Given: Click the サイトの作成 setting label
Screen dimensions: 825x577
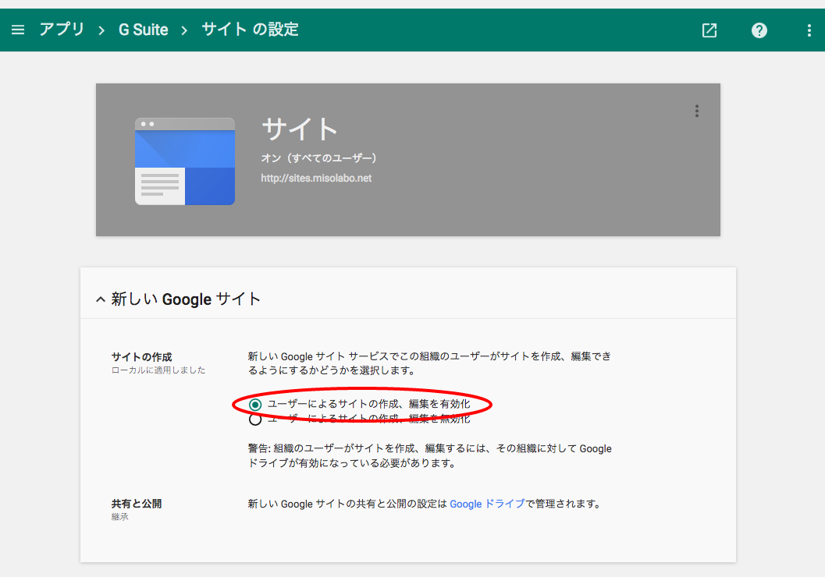Looking at the screenshot, I should (x=141, y=357).
